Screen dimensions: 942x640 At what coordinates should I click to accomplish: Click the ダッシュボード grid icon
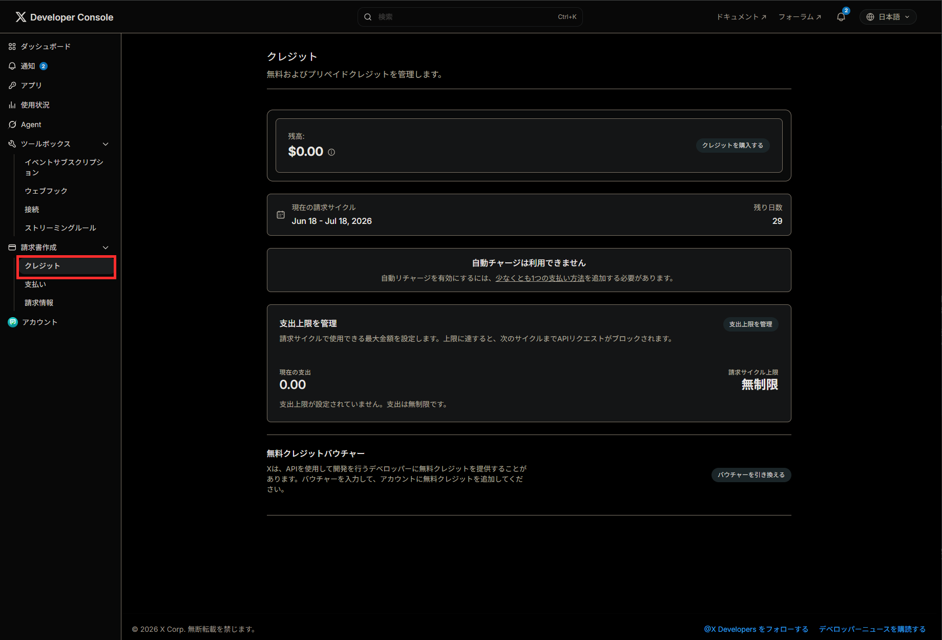coord(12,47)
